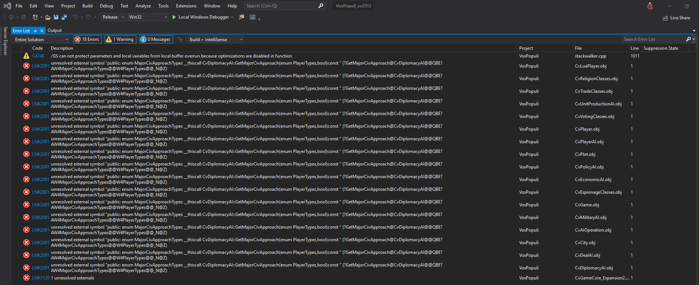Click the Redo arrow icon
Image resolution: width=699 pixels, height=285 pixels.
88,17
